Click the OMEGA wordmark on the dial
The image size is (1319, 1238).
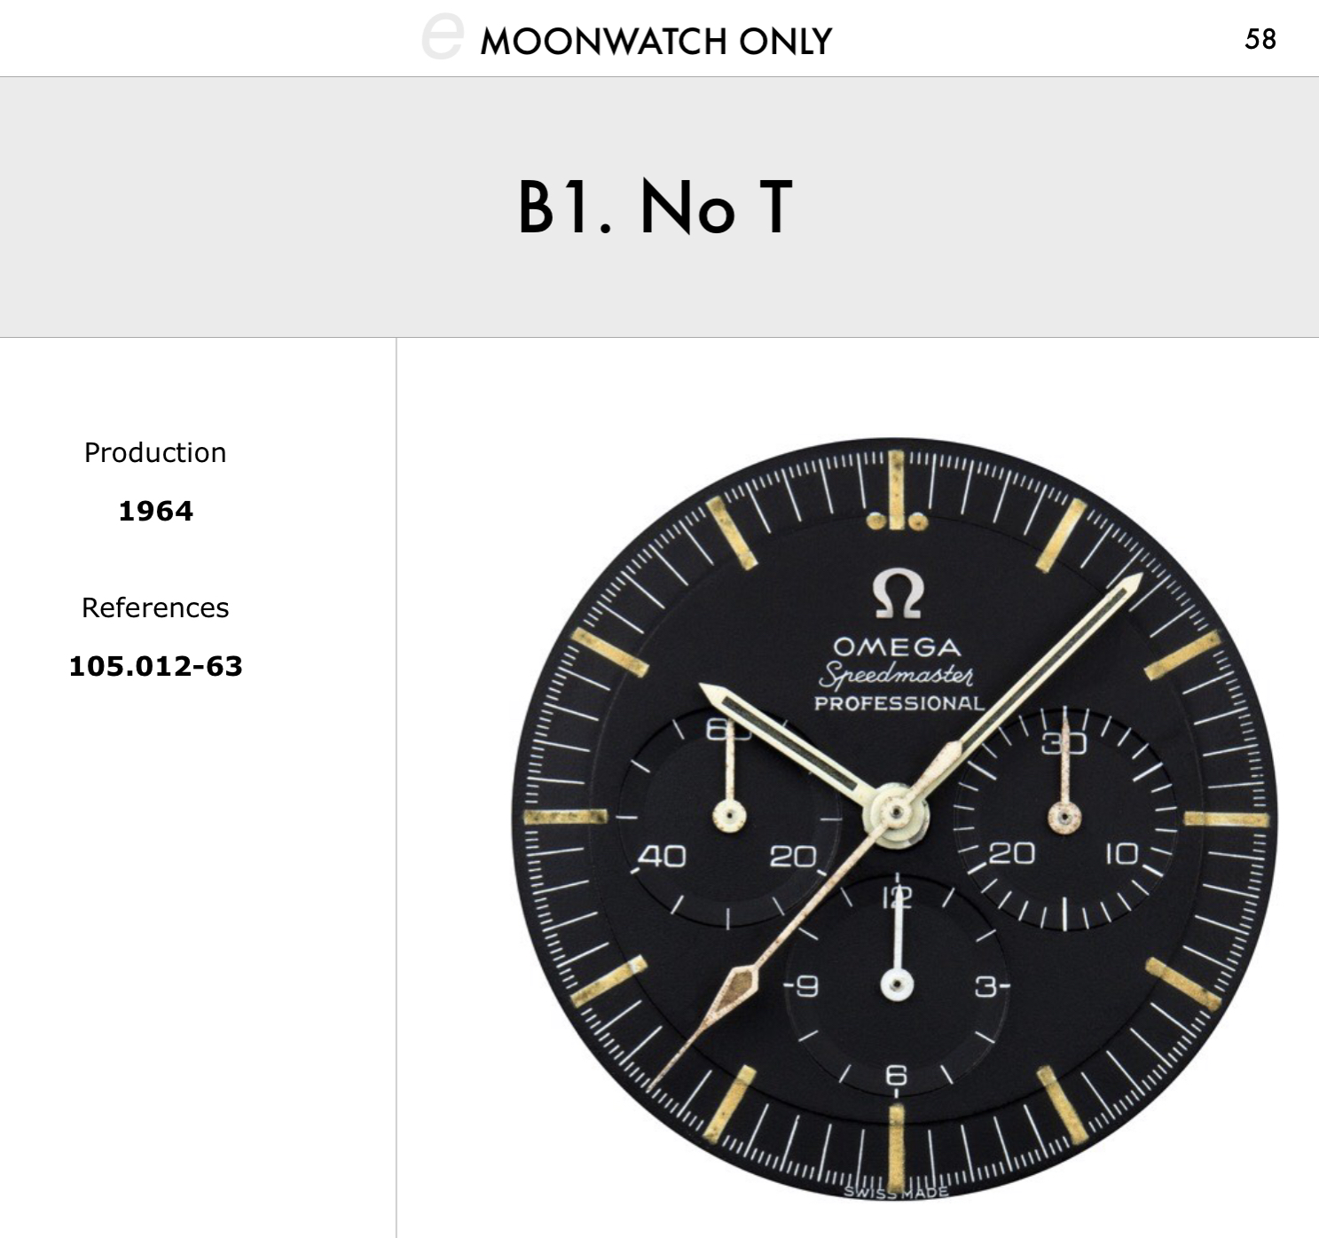click(x=897, y=646)
